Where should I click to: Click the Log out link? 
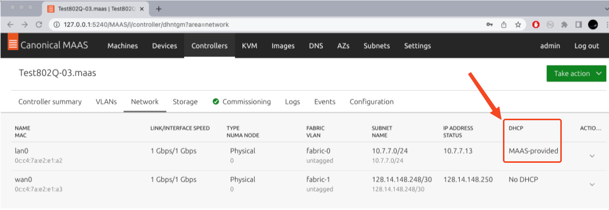pos(587,46)
